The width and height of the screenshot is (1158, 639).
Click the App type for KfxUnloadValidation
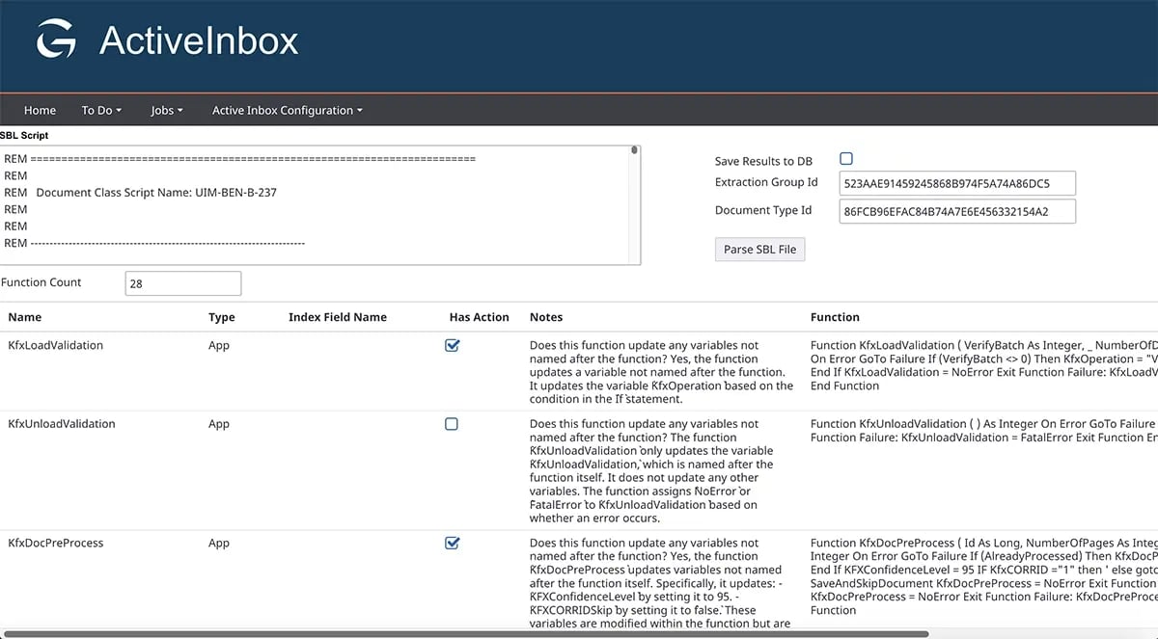pos(219,424)
